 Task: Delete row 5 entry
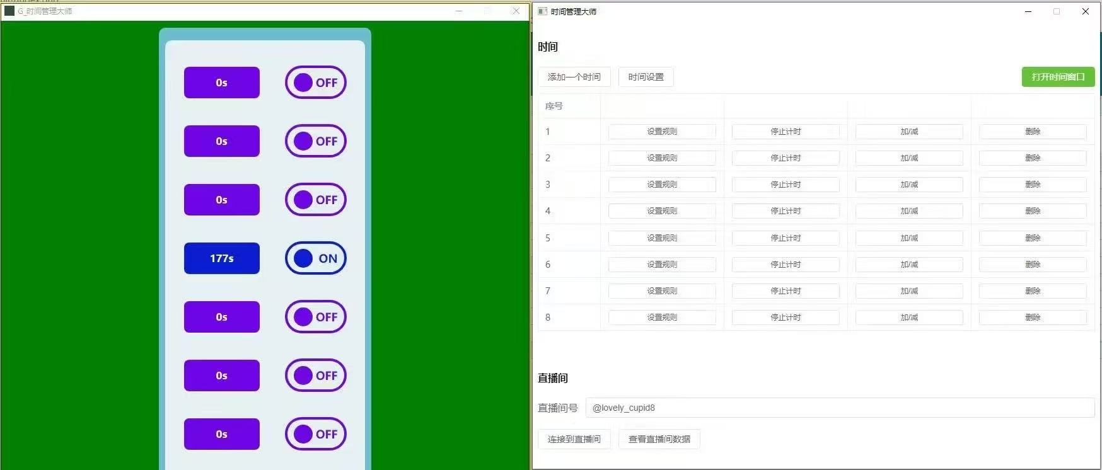(x=1033, y=238)
